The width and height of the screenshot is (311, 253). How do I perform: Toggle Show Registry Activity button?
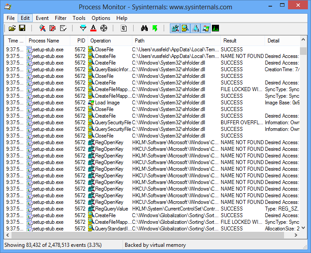175,28
